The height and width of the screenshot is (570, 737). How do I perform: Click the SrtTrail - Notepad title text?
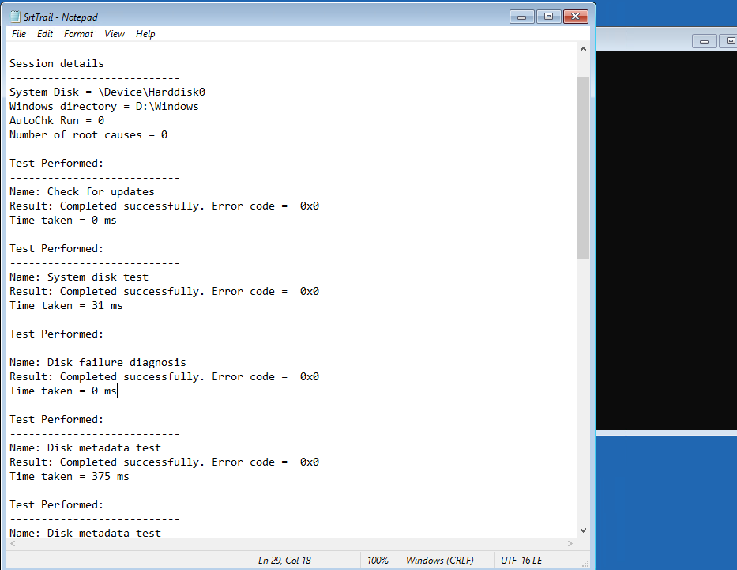[x=61, y=17]
